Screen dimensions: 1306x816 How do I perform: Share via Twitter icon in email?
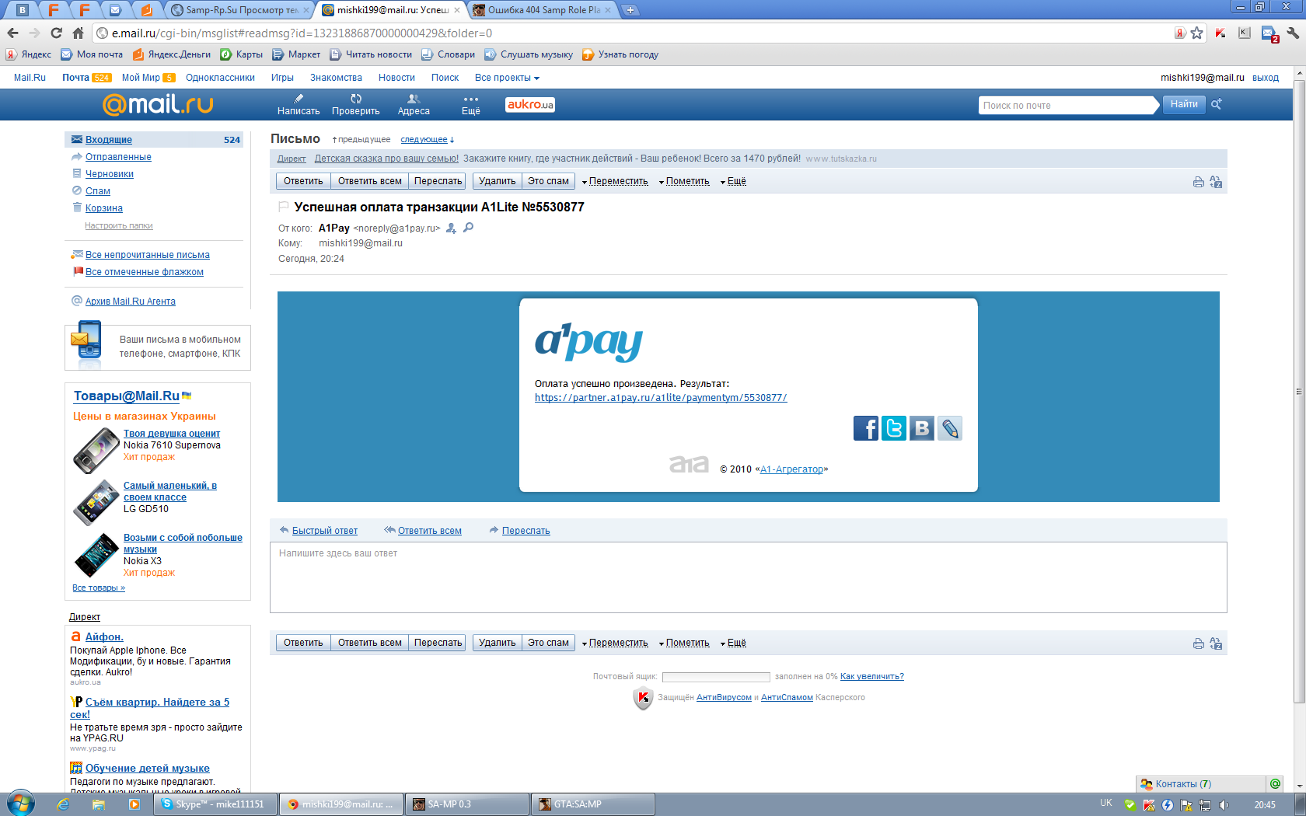click(x=894, y=428)
